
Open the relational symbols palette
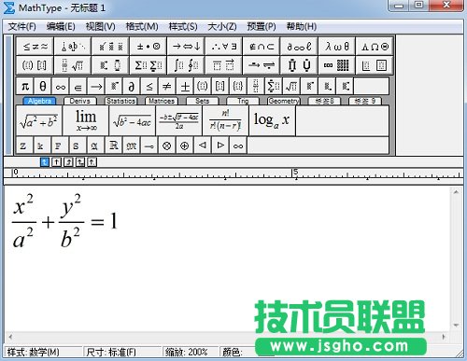(35, 47)
